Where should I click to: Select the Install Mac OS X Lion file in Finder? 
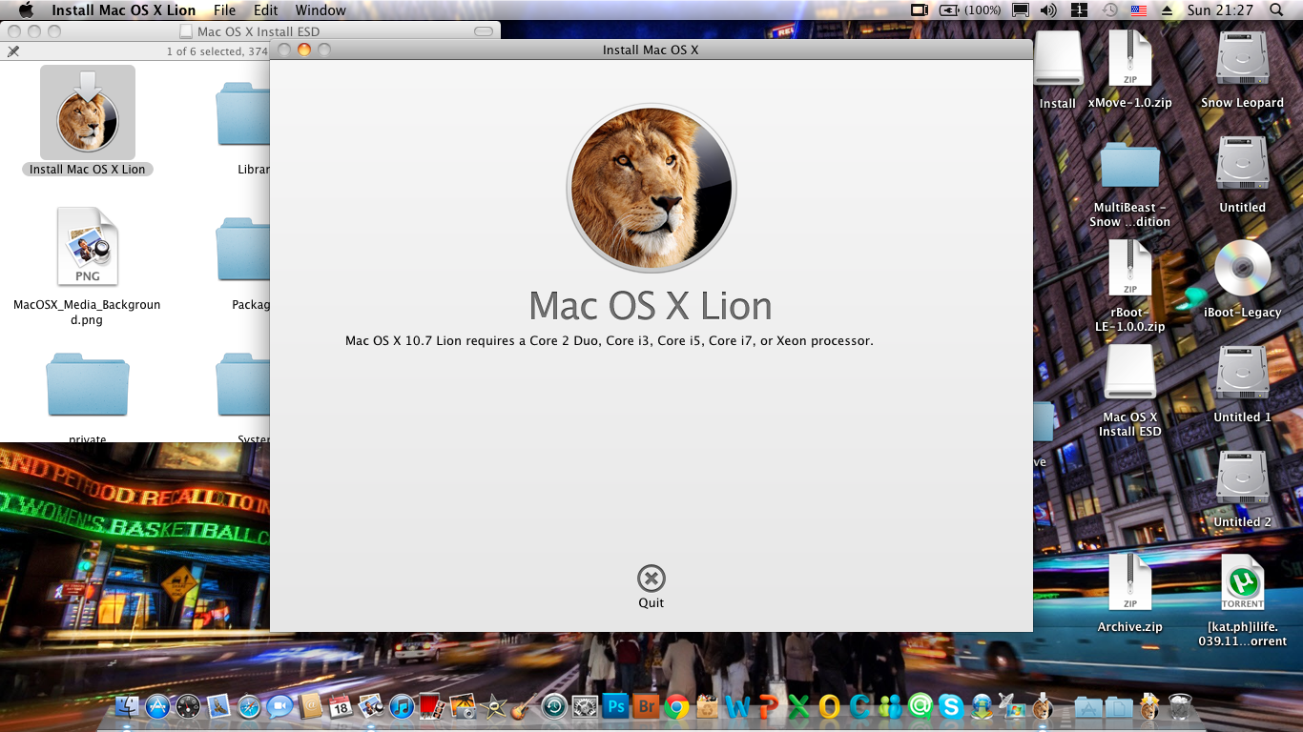point(87,121)
